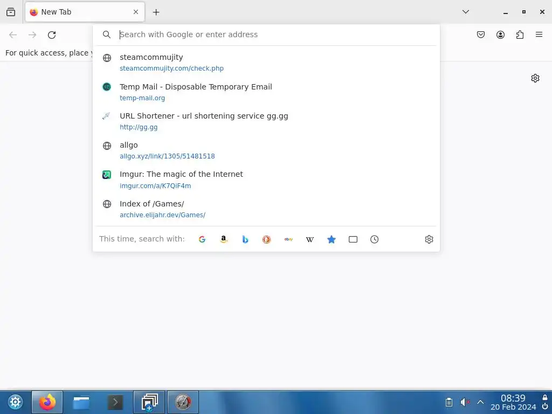Open a new tab with plus button
The width and height of the screenshot is (552, 414).
pyautogui.click(x=156, y=12)
